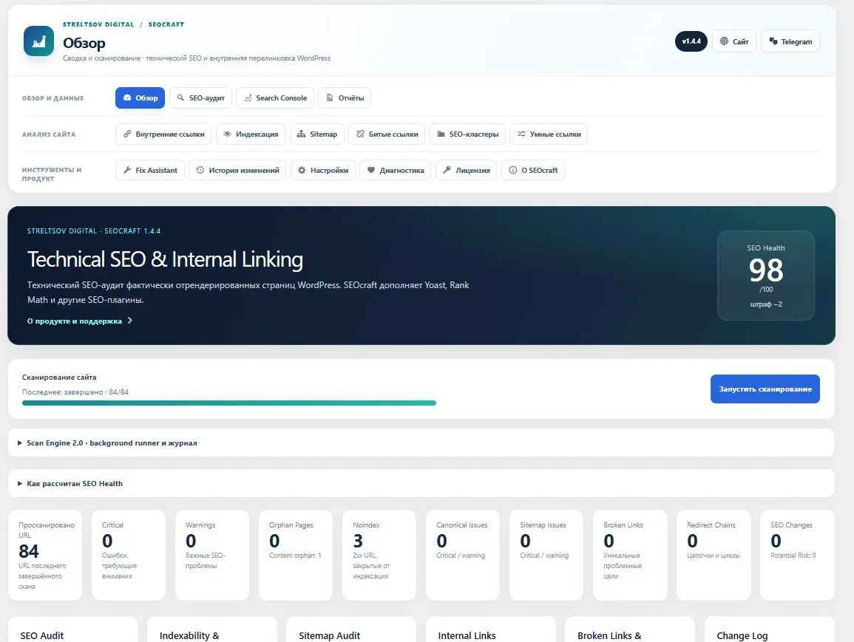Open Лицензия key icon tab
Screen dimensions: 854x642
(467, 171)
